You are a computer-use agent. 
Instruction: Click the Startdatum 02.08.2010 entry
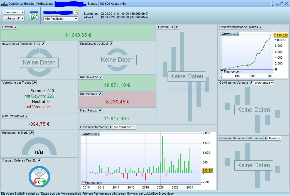click(x=116, y=14)
